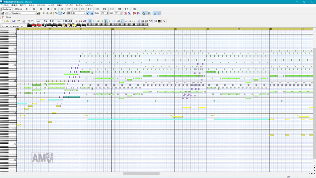Select the eraser tool

64,13
